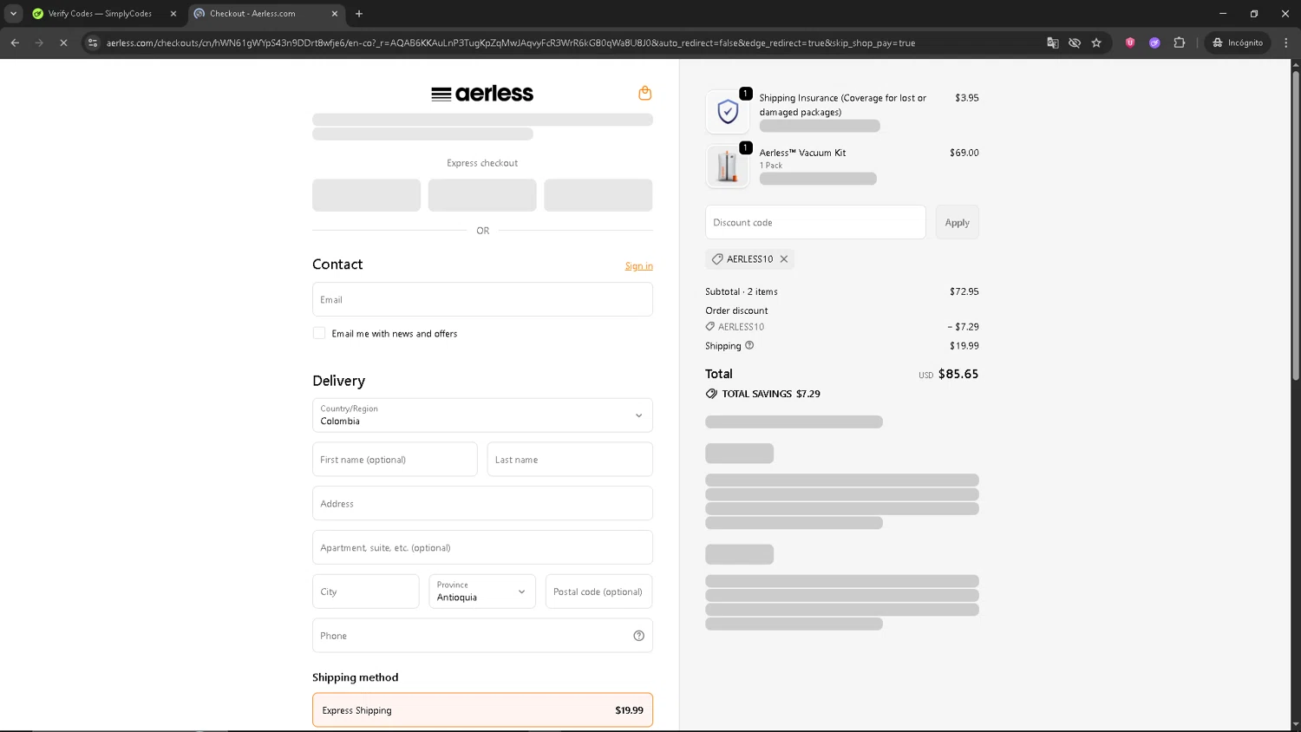Click the Shipping $19.99 summary value
1301x732 pixels.
964,346
